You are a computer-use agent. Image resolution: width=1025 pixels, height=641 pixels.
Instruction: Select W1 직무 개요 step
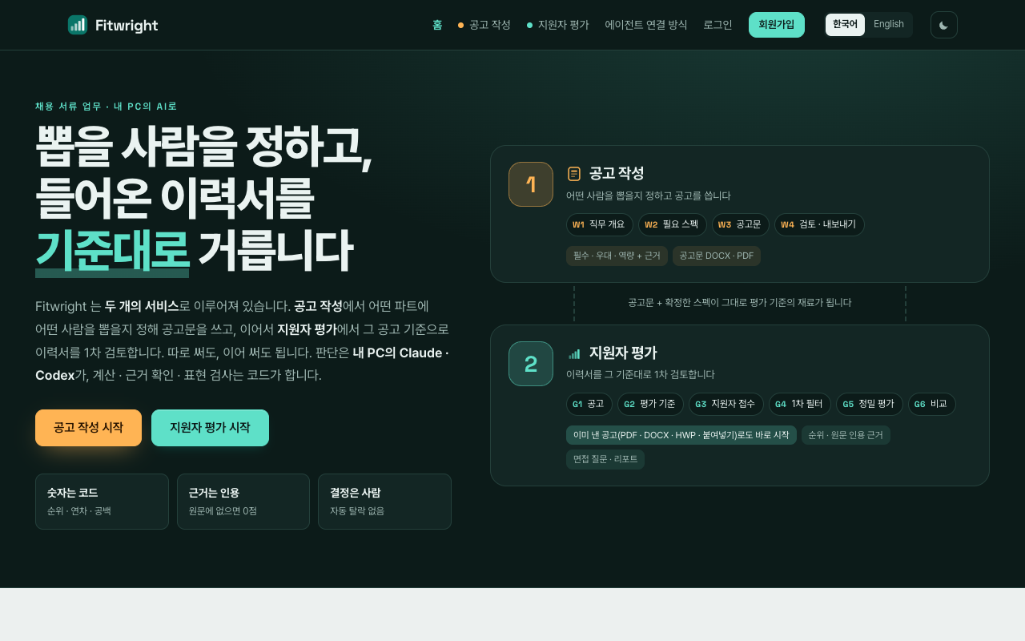(599, 225)
